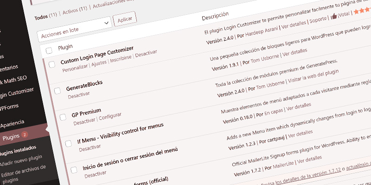Click Desactivar for Custom Login Page Customizer
The width and height of the screenshot is (371, 185).
click(x=146, y=54)
